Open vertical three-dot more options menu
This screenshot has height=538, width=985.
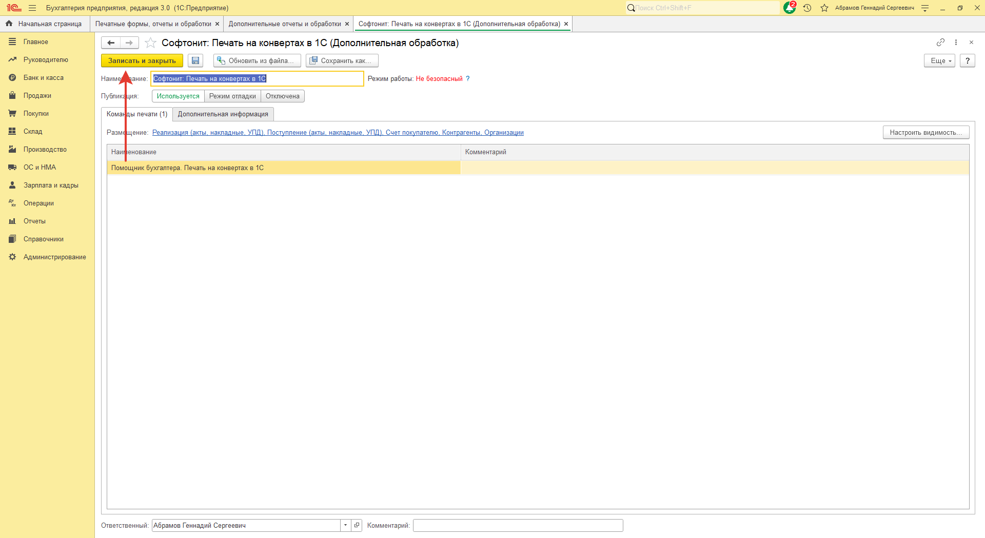coord(956,43)
